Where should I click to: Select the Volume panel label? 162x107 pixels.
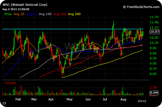point(10,83)
